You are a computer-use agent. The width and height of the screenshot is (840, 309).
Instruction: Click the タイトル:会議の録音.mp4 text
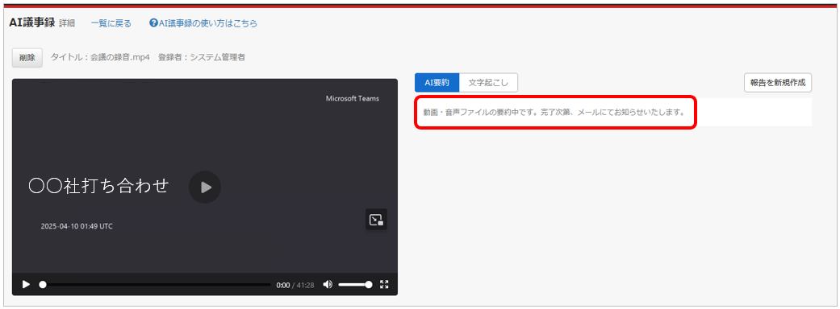(100, 57)
